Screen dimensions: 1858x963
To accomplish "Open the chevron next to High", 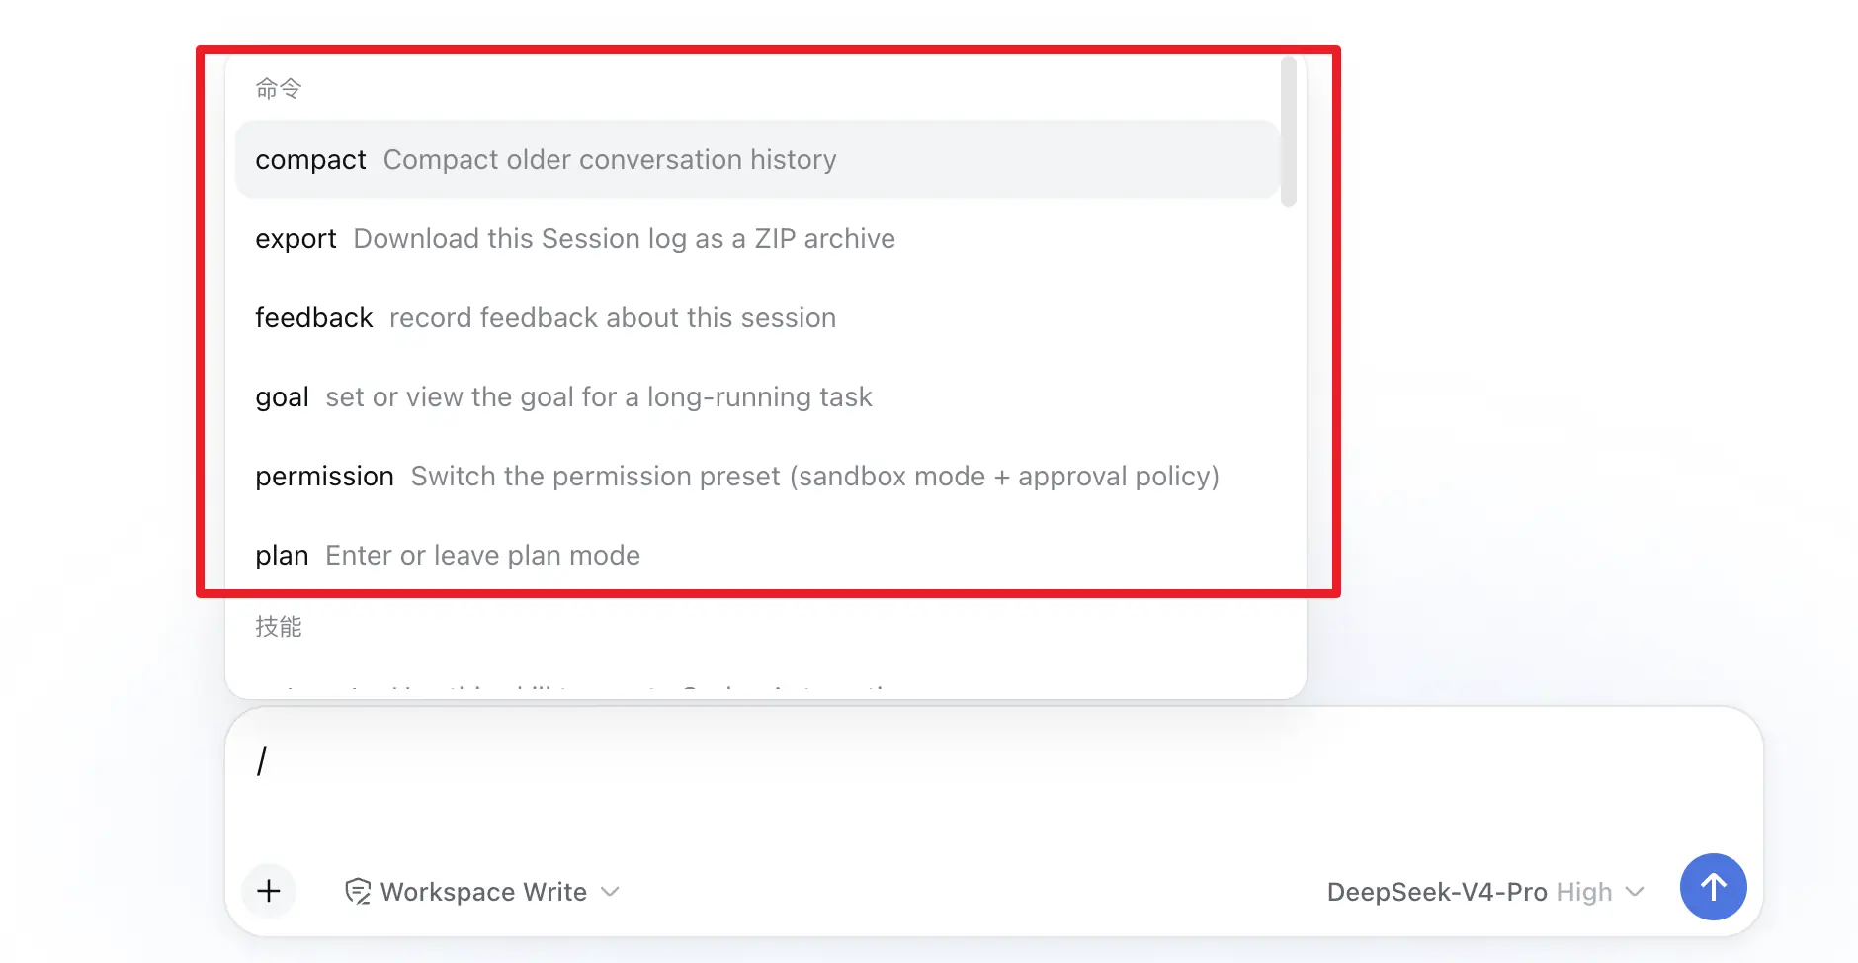I will click(1635, 892).
